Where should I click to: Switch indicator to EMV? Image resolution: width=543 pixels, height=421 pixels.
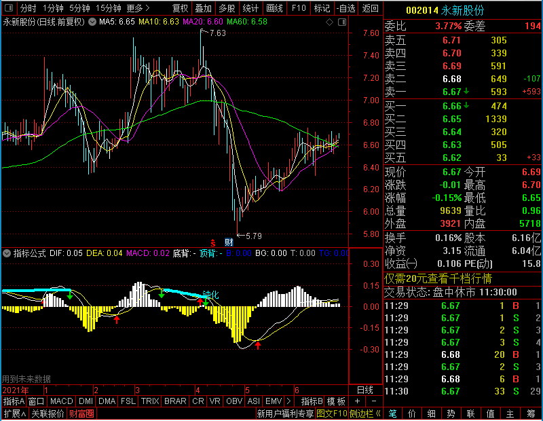274,401
